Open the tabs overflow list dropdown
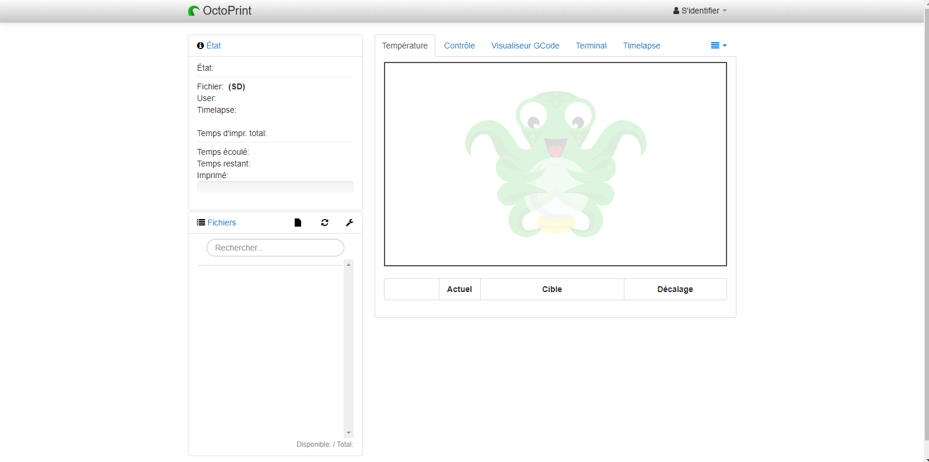929x462 pixels. [x=718, y=46]
